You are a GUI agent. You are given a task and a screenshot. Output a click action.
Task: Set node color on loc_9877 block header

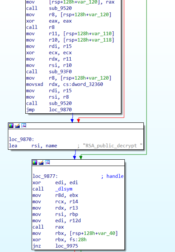coord(35,162)
